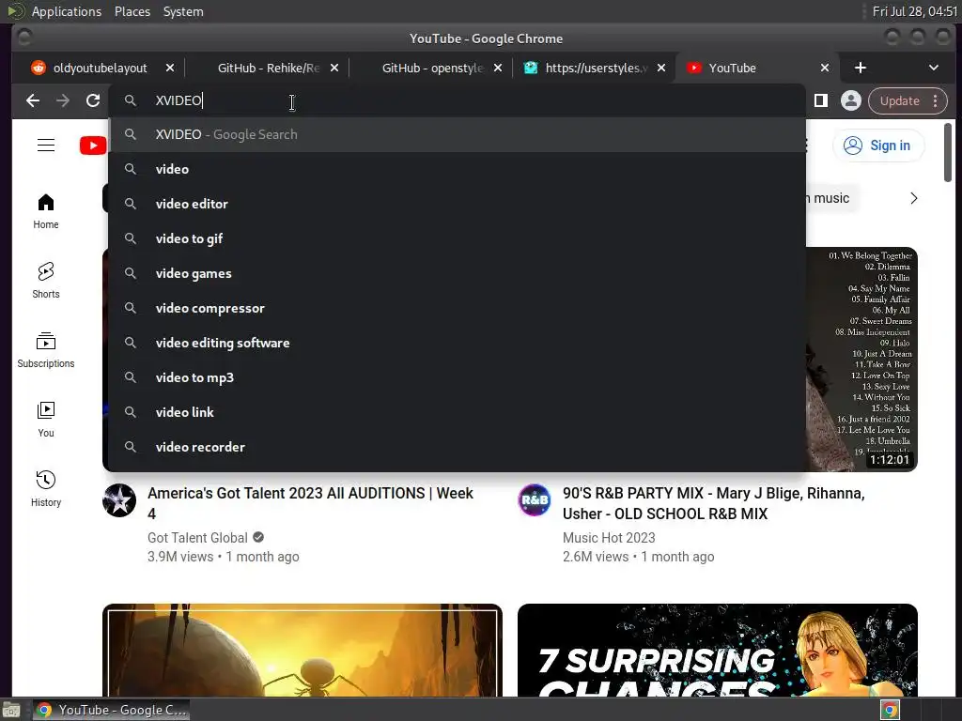Select the 'video to mp3' suggestion
Image resolution: width=962 pixels, height=721 pixels.
[x=458, y=377]
